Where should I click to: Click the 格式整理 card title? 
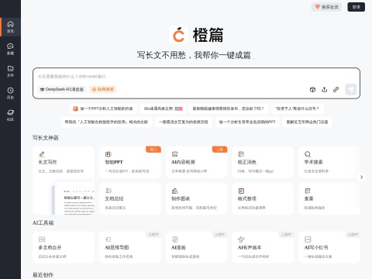click(x=247, y=198)
